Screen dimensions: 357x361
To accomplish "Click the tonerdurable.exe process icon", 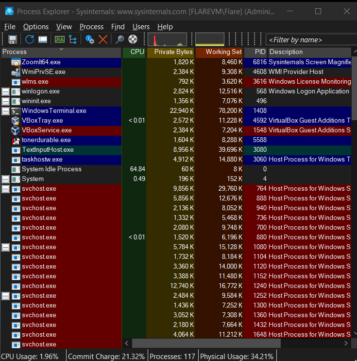I will coord(16,140).
